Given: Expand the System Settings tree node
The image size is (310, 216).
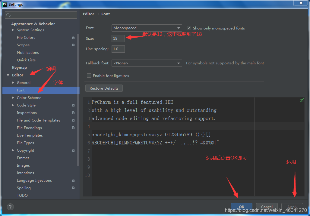Looking at the screenshot, I should pyautogui.click(x=13, y=30).
